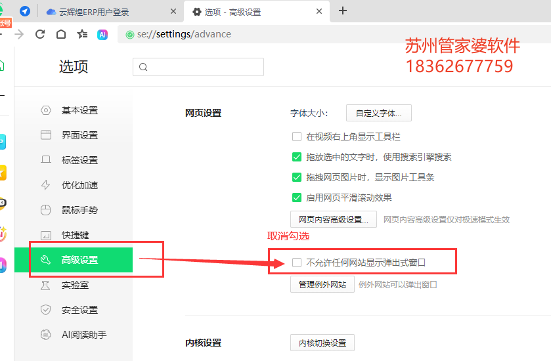Toggle 不允许任何网站显示弹出式窗口 checkbox
Image resolution: width=551 pixels, height=361 pixels.
297,263
